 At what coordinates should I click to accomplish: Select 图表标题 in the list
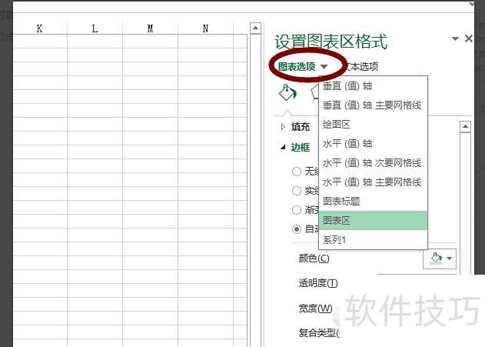pos(373,202)
